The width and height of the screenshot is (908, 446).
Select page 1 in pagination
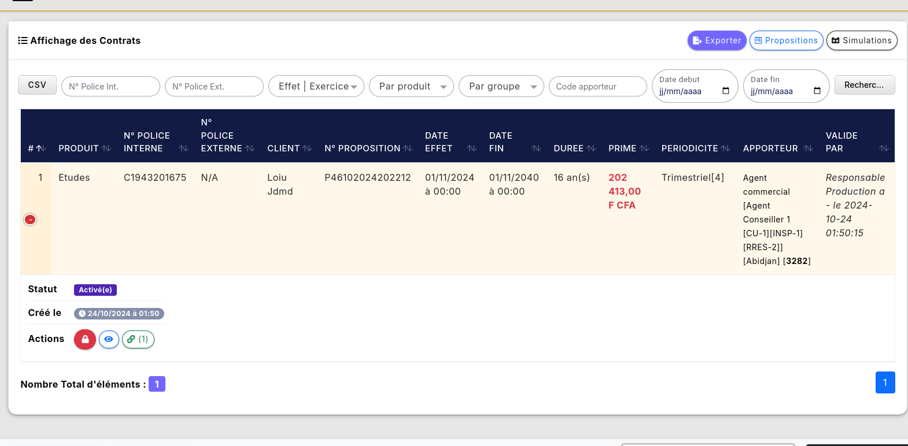pyautogui.click(x=885, y=382)
